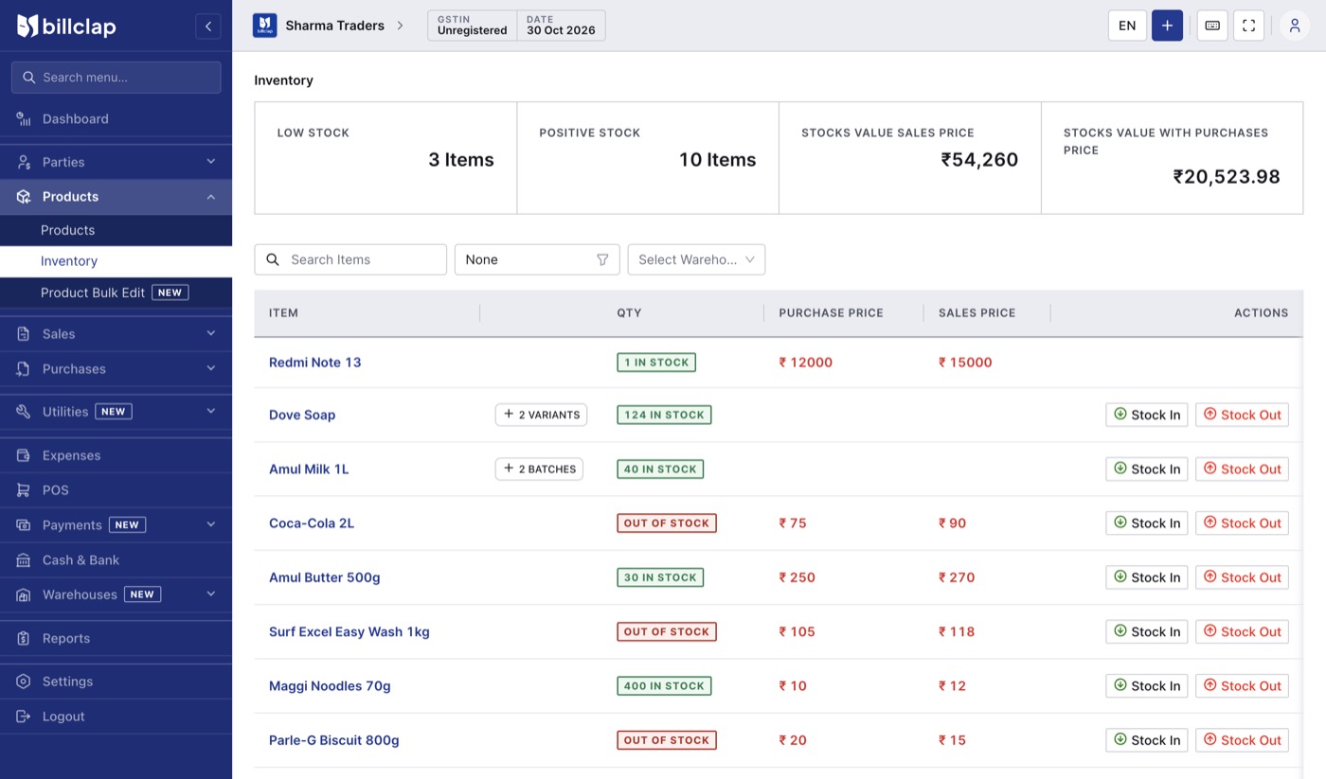Screen dimensions: 1326x779
Task: Click Stock Out for Coca-Cola 2L
Action: (1242, 523)
